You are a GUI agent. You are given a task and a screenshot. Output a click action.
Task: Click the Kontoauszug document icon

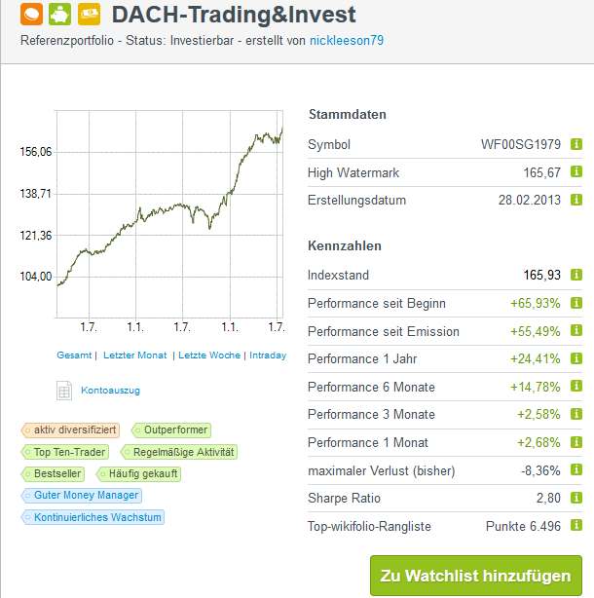64,391
